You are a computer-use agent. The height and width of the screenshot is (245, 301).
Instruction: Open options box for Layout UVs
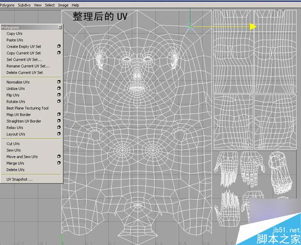pyautogui.click(x=59, y=134)
